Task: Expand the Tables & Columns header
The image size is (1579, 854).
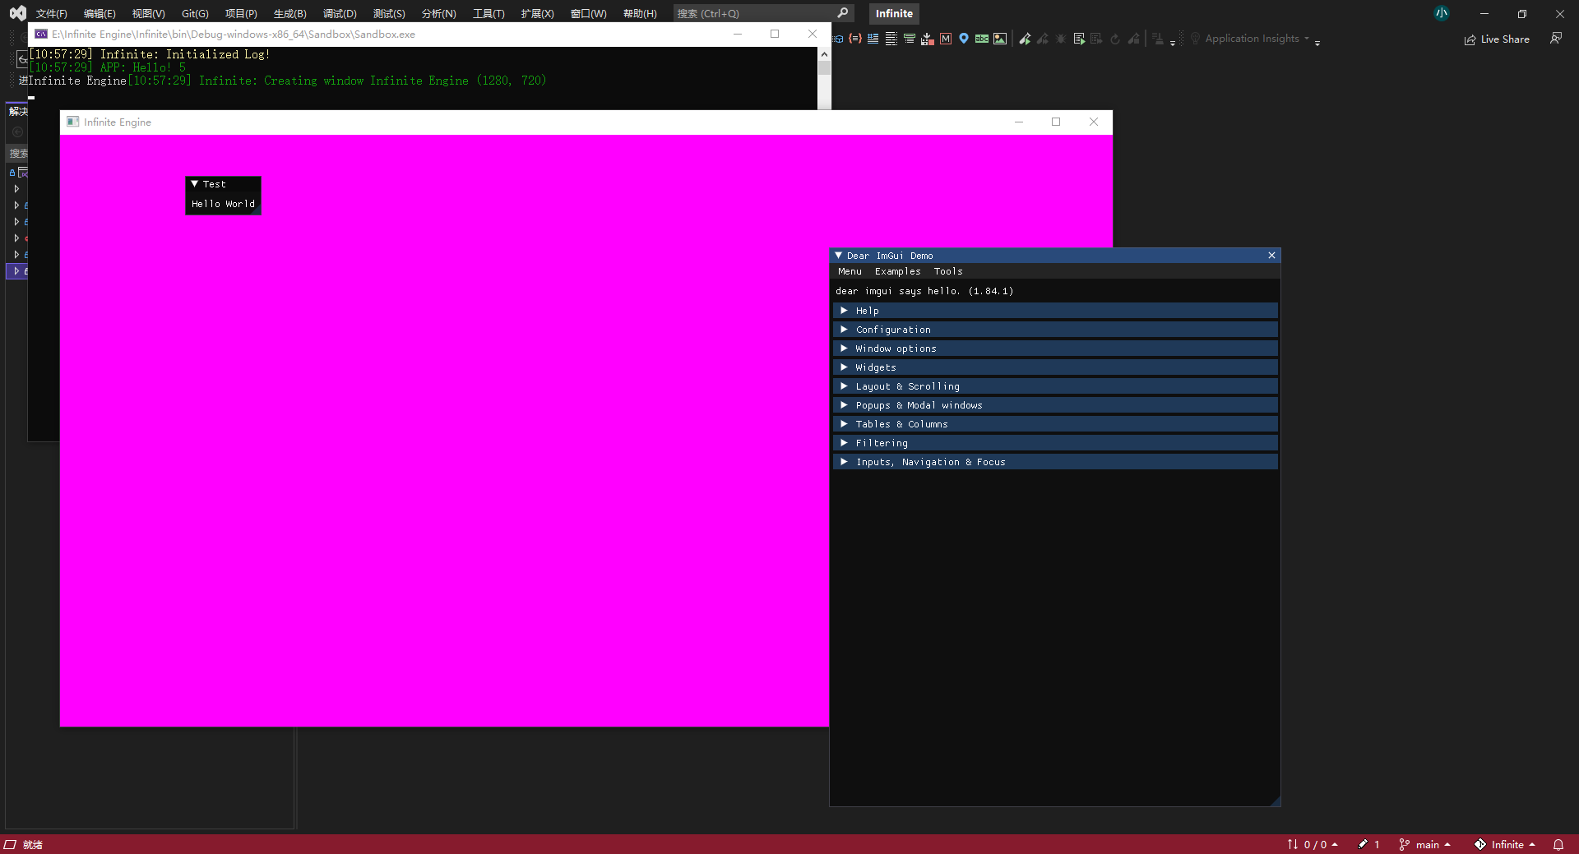Action: (x=1055, y=424)
